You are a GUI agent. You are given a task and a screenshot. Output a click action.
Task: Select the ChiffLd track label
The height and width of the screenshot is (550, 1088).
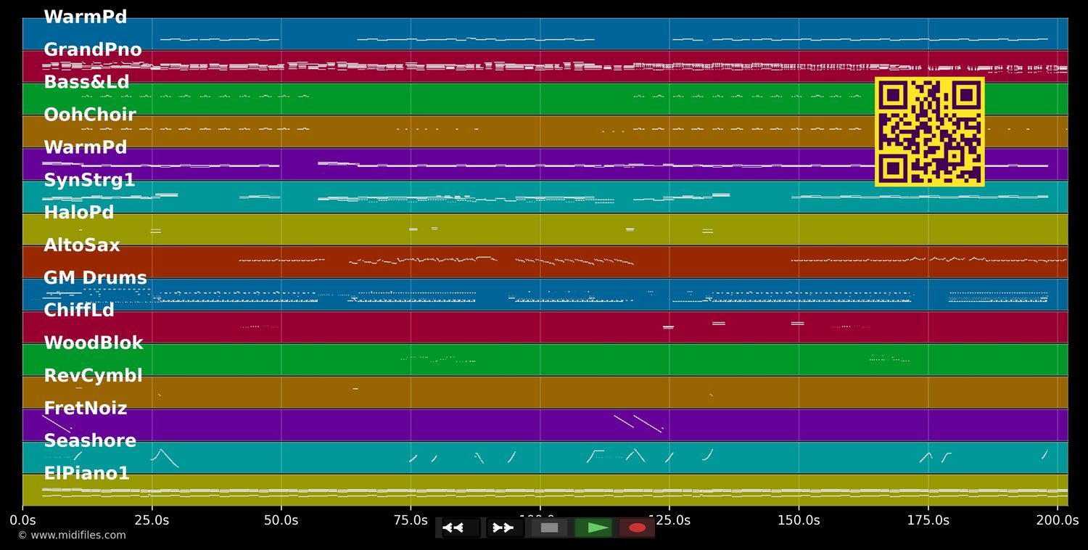click(79, 311)
